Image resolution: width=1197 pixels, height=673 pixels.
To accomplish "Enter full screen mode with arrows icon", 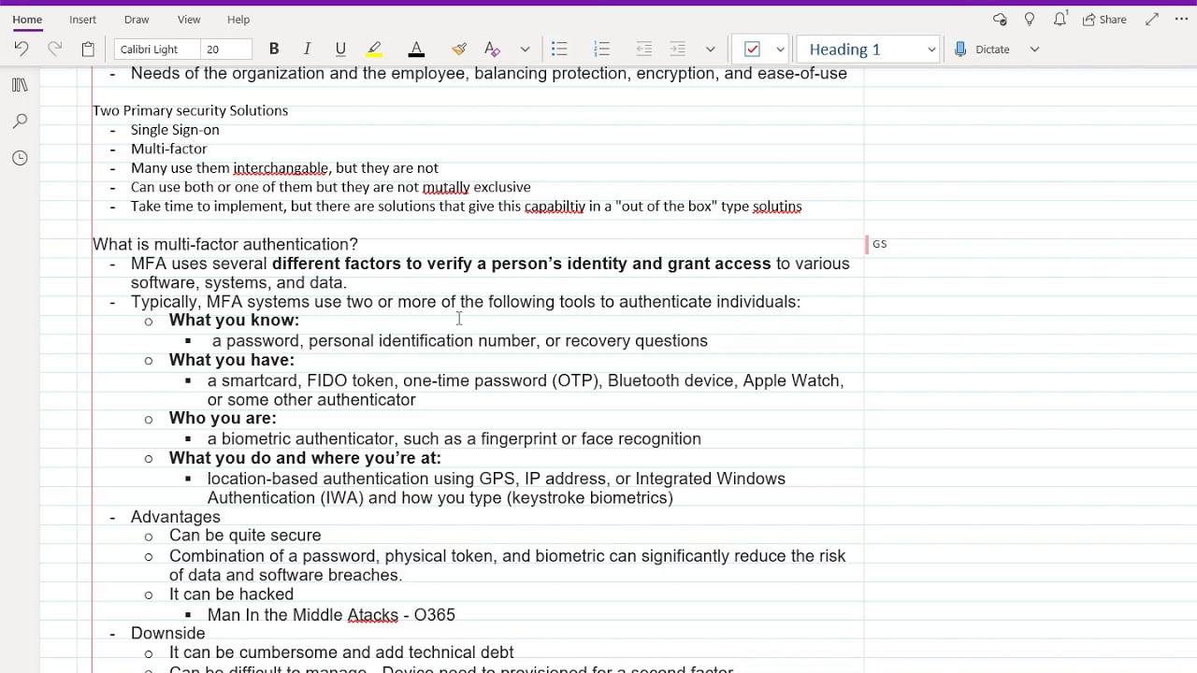I will tap(1152, 19).
